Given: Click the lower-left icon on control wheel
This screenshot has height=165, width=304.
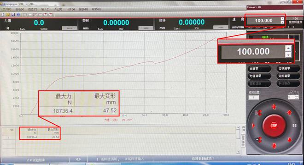Looking at the screenshot, I should click(259, 139).
